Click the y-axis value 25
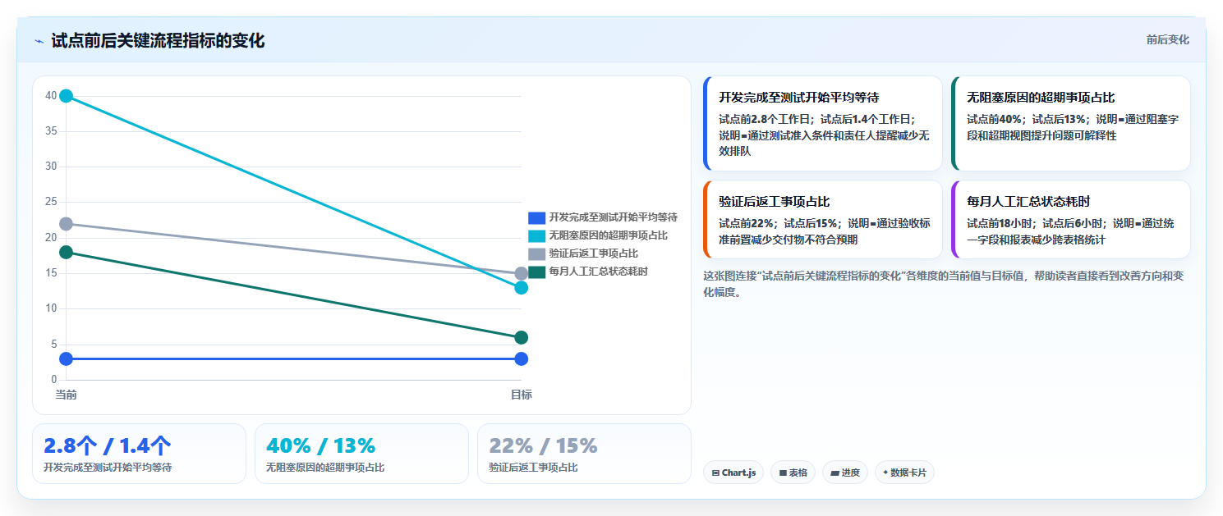This screenshot has height=516, width=1223. coord(51,202)
